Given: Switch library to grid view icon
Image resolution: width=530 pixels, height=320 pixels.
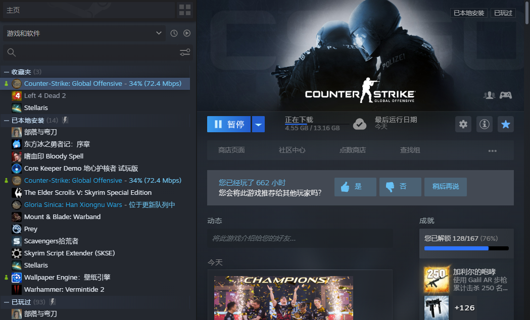Looking at the screenshot, I should click(x=185, y=10).
